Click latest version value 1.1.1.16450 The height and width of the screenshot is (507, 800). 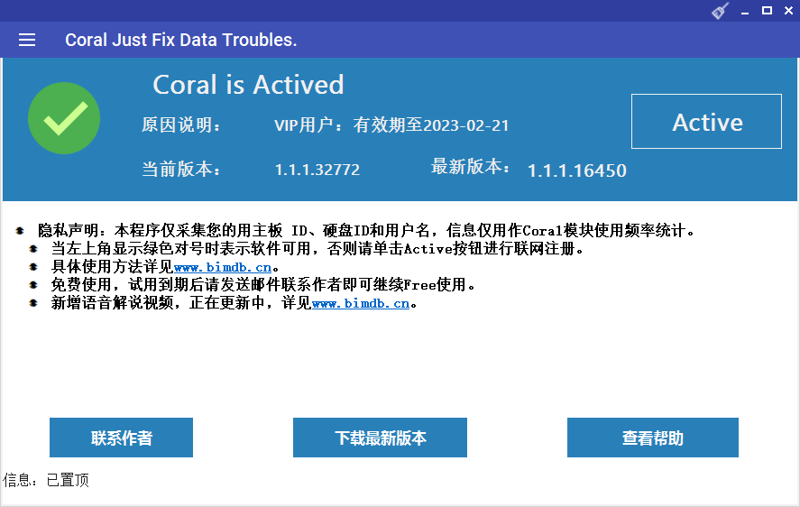[x=577, y=171]
